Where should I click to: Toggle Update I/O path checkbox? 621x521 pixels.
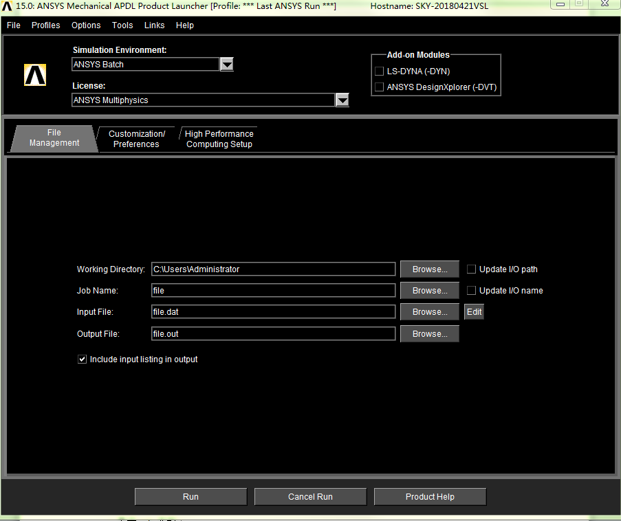tap(472, 269)
